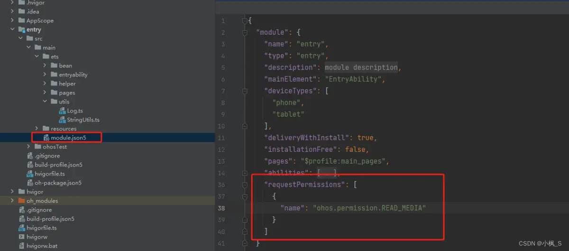Click the "tablet" device type string
The image size is (569, 251).
click(288, 114)
